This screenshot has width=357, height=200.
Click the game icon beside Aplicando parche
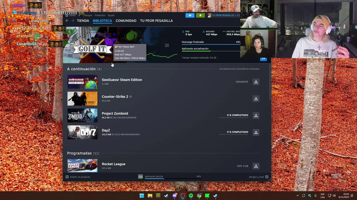click(141, 177)
